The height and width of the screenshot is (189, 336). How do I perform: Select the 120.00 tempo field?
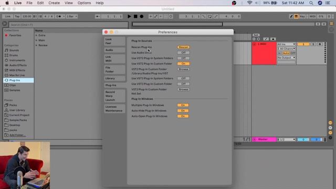[27, 16]
